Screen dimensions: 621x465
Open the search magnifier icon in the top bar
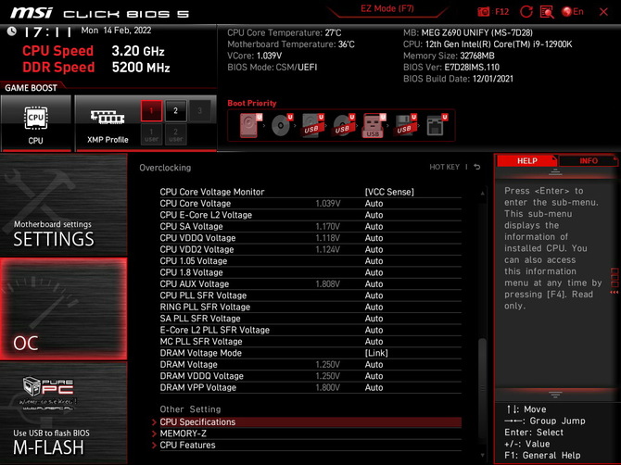[547, 12]
